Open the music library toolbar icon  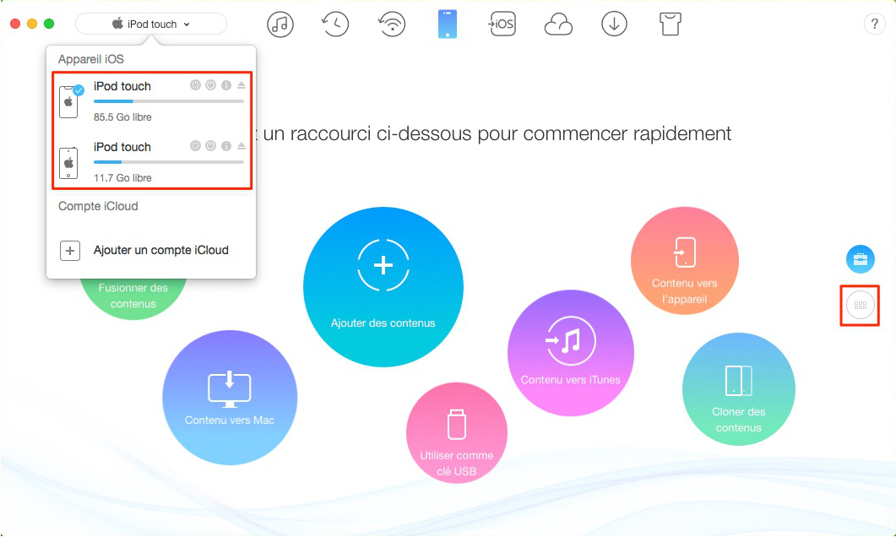[x=280, y=24]
